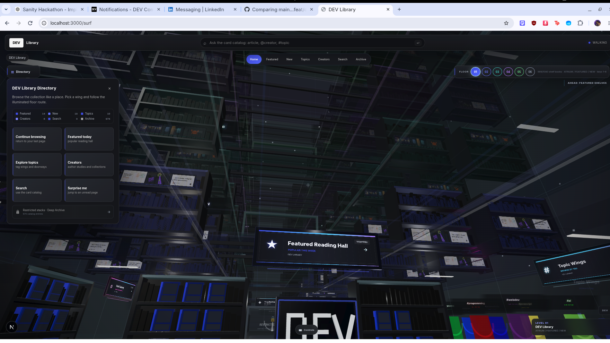The width and height of the screenshot is (610, 343).
Task: View site information for localhost
Action: pyautogui.click(x=44, y=23)
